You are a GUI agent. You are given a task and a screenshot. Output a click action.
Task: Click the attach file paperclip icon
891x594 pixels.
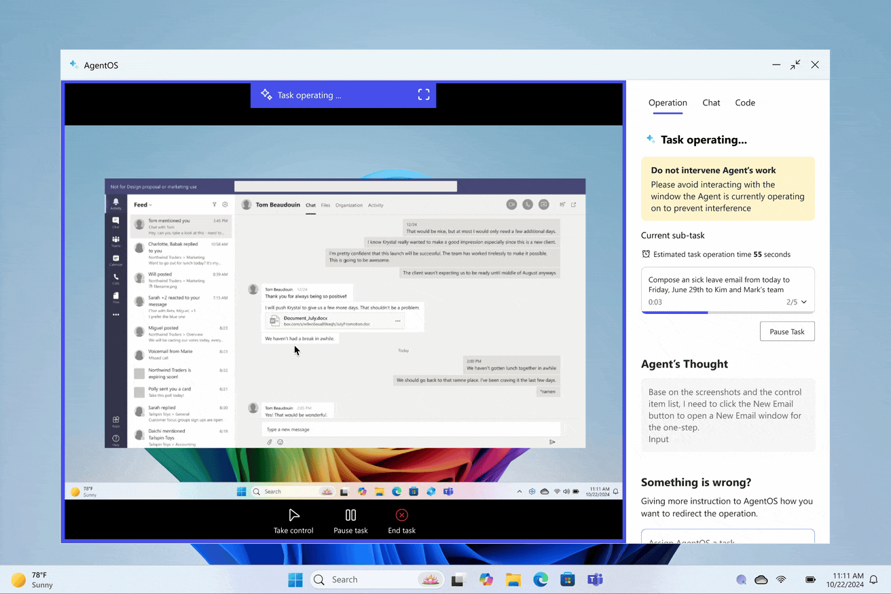coord(270,442)
